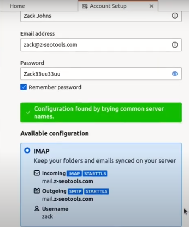The image size is (189, 227).
Task: Close the Account Setup tab
Action: (x=151, y=6)
